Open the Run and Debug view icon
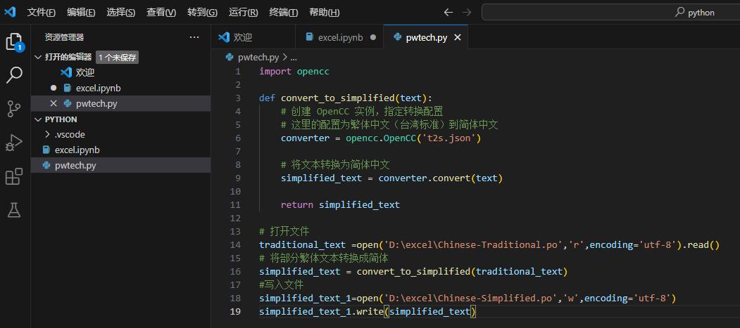The image size is (740, 328). [13, 143]
